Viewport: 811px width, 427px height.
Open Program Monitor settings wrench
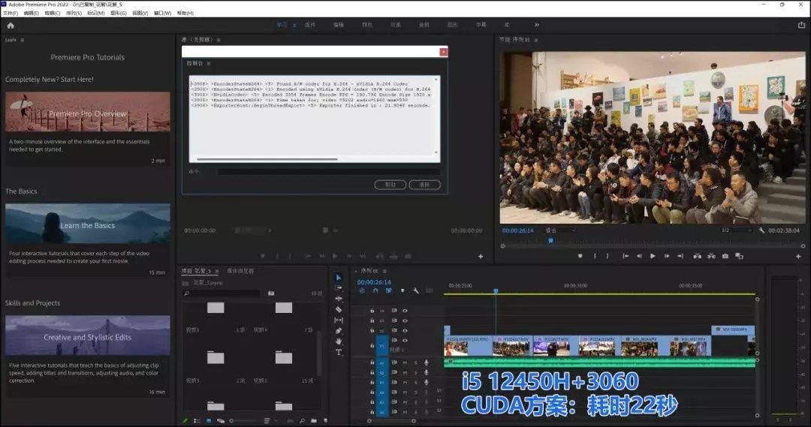pos(761,230)
